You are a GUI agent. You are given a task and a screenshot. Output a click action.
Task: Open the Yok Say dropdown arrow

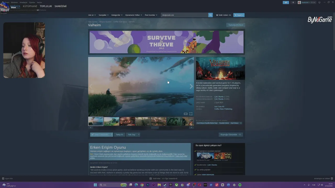(x=139, y=134)
